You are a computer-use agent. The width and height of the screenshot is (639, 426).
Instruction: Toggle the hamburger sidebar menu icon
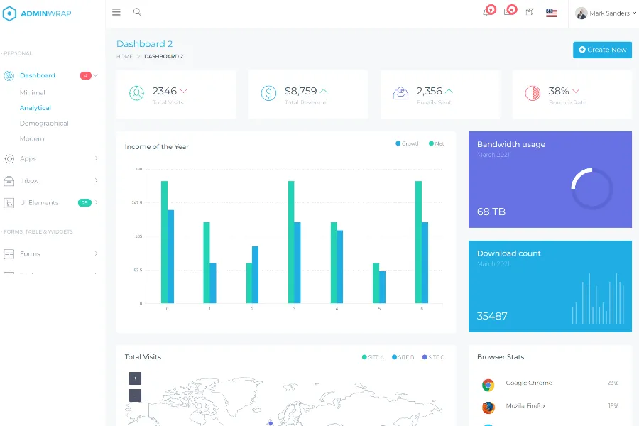[x=116, y=12]
